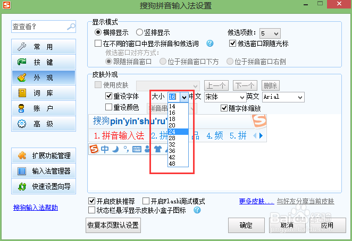The width and height of the screenshot is (352, 241).
Task: Click the search magnifier icon
Action: (x=71, y=27)
